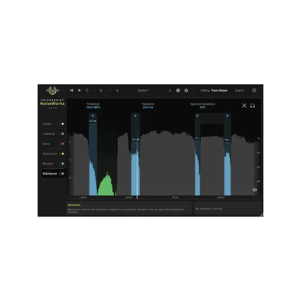Viewport: 301px width, 301px height.
Task: Rewind to start with skip-back button
Action: (71, 90)
